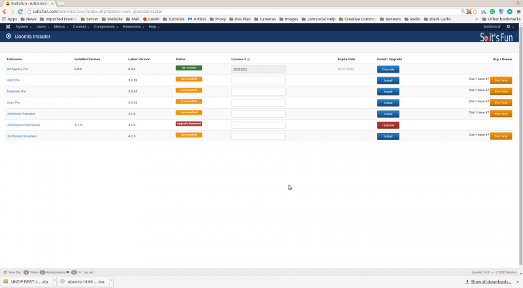523x288 pixels.
Task: Open the Users menu in admin bar
Action: point(42,27)
